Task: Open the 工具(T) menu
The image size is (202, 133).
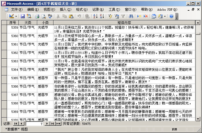Action: point(114,10)
